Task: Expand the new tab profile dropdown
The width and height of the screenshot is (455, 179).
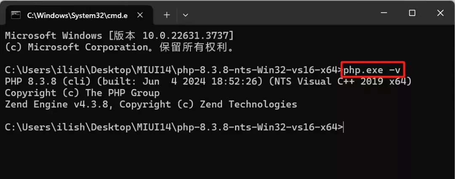Action: [x=185, y=15]
